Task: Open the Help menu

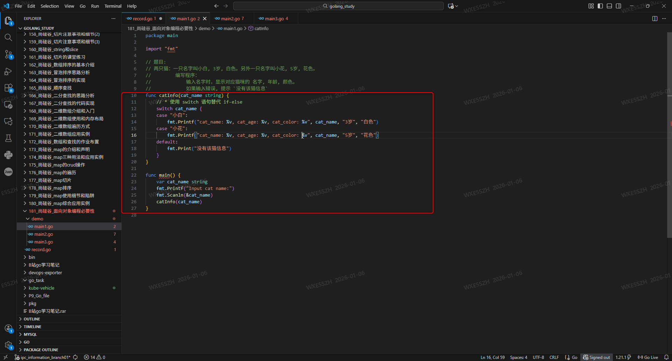Action: (x=132, y=6)
